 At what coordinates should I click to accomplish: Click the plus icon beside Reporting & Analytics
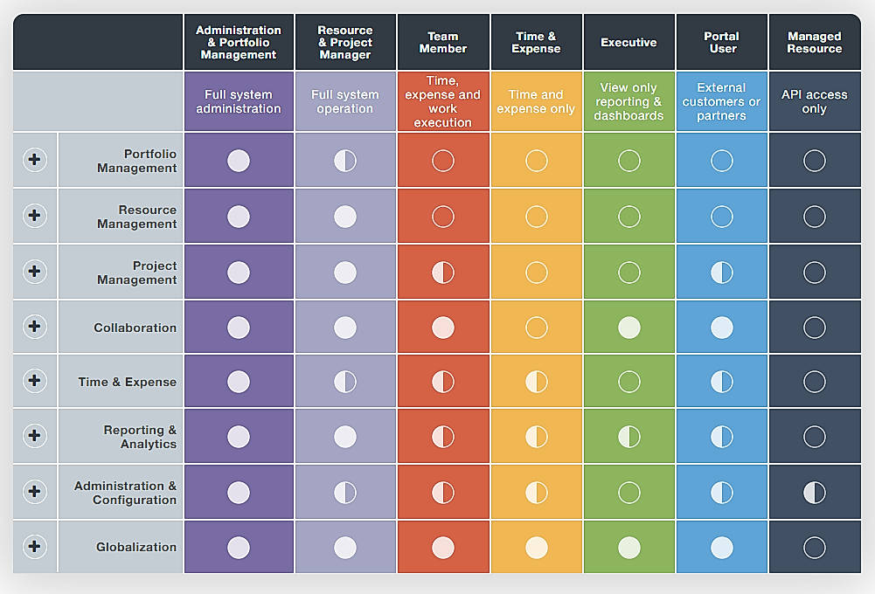pyautogui.click(x=35, y=436)
